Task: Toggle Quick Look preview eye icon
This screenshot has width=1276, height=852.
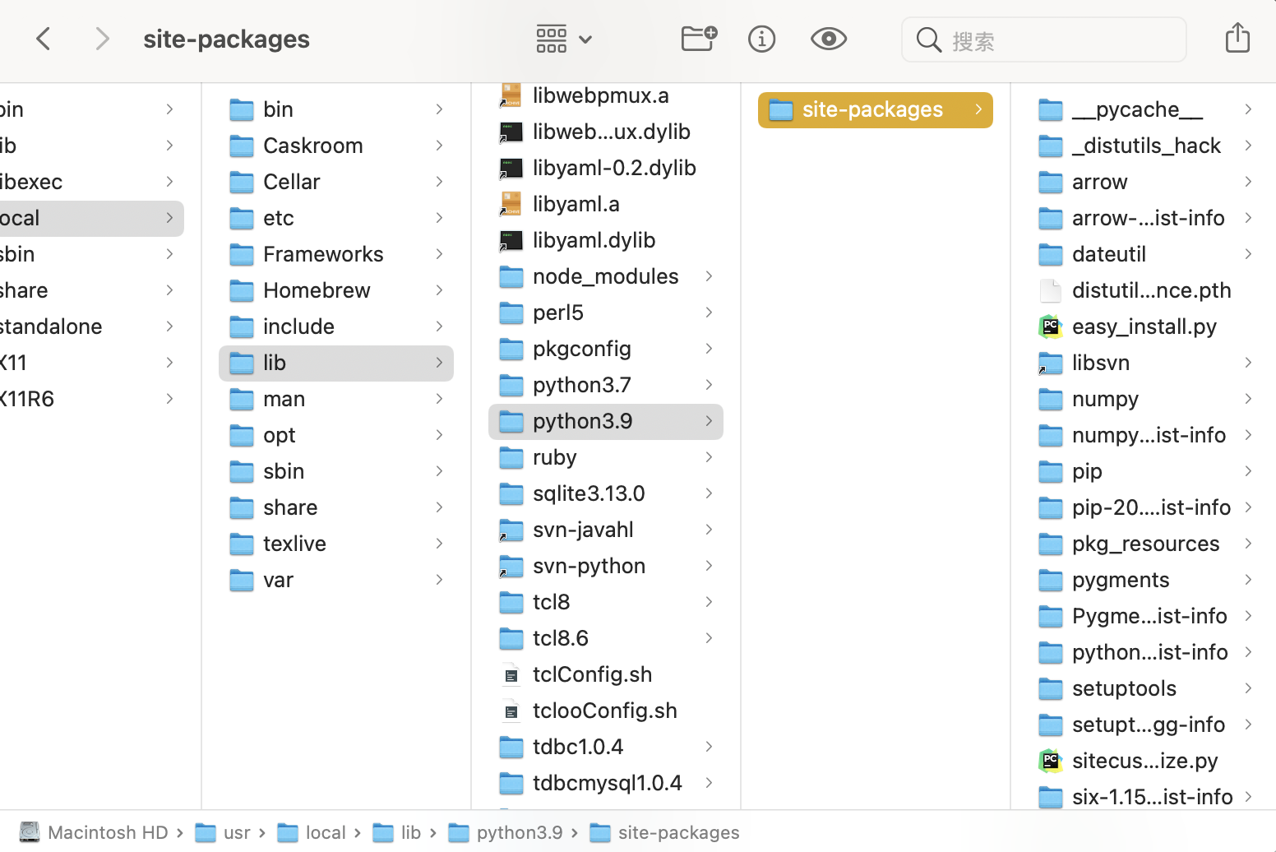Action: (x=828, y=39)
